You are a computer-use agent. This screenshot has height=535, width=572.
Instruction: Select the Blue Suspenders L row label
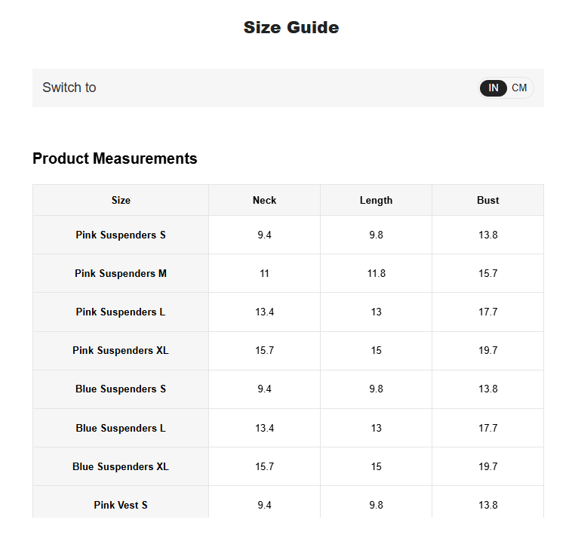(121, 428)
